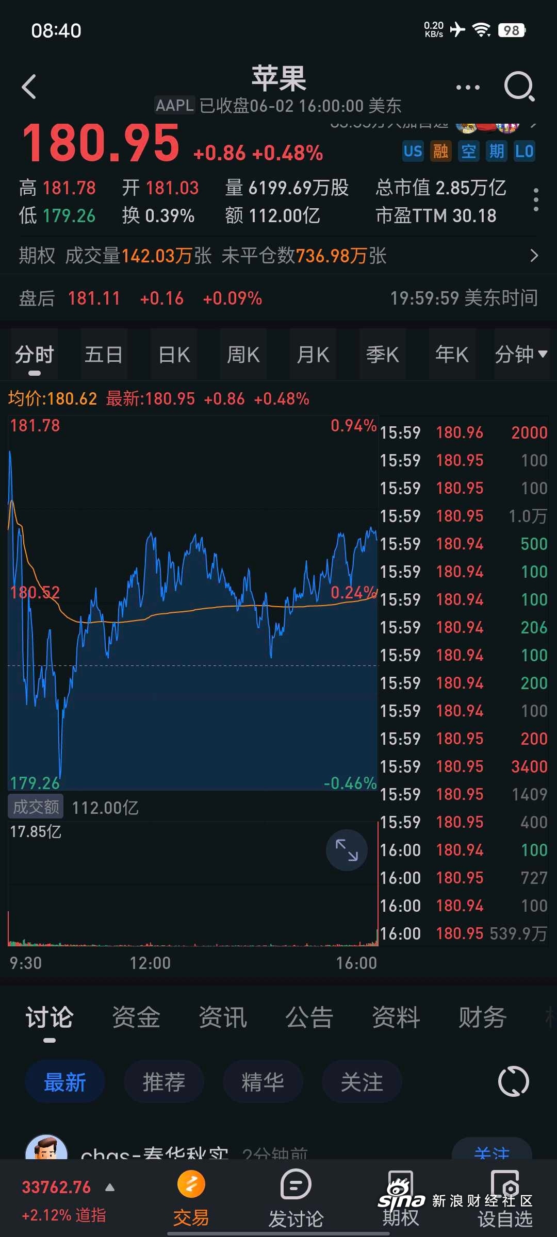
Task: Switch to the 年K yearly candlestick tab
Action: 452,355
